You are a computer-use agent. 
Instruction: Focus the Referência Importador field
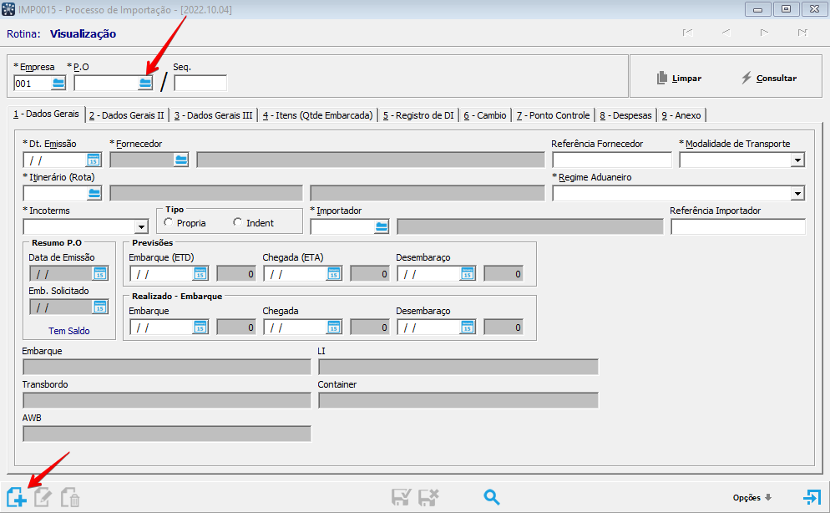tap(738, 226)
